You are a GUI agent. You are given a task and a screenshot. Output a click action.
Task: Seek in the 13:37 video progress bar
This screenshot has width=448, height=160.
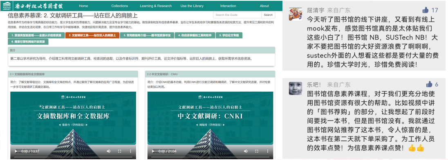73,157
